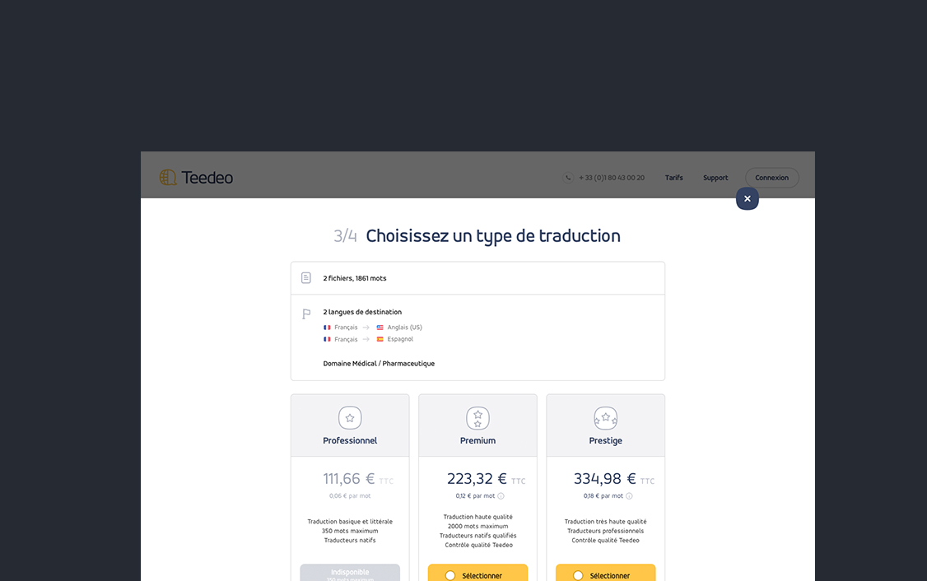This screenshot has height=581, width=927.
Task: Close the translation dialog with the X
Action: (x=748, y=198)
